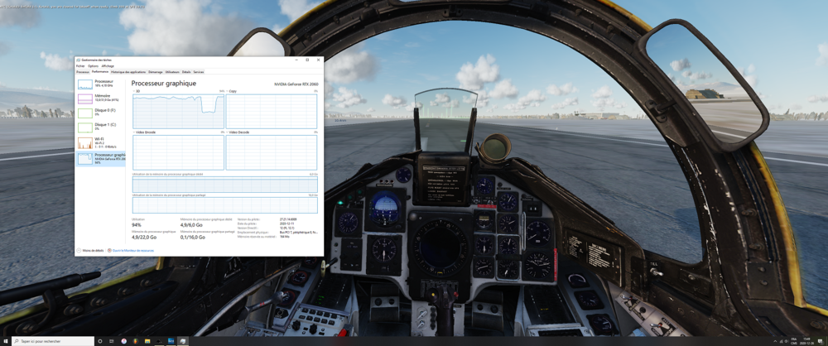Collapse with Moins de détails button
This screenshot has width=828, height=346.
tap(90, 250)
